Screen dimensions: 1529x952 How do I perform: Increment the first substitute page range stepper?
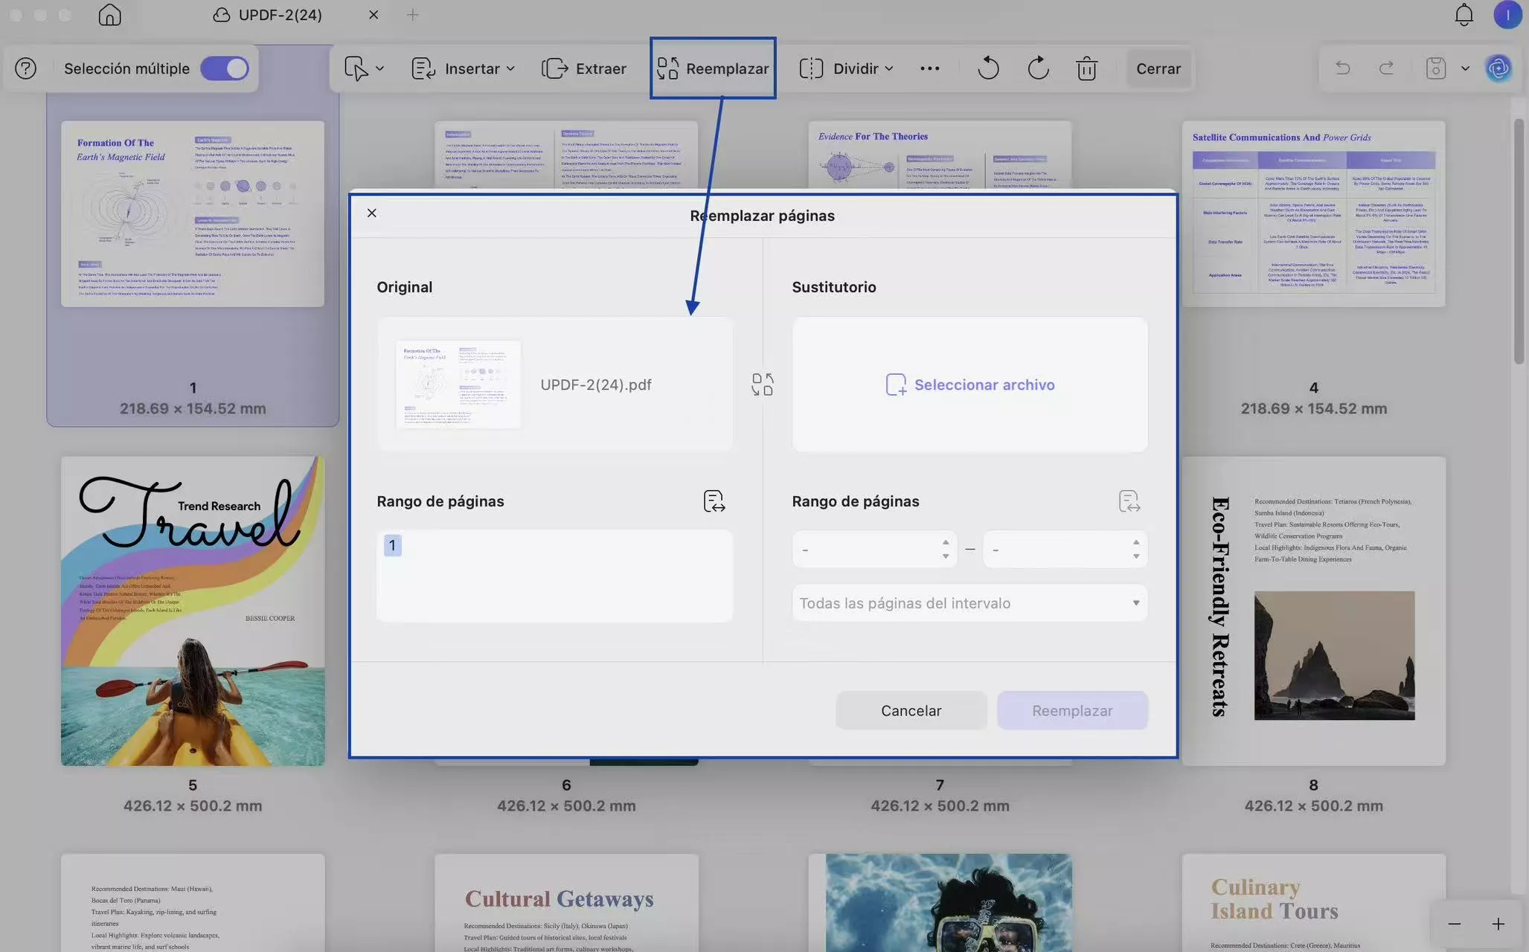click(x=945, y=542)
